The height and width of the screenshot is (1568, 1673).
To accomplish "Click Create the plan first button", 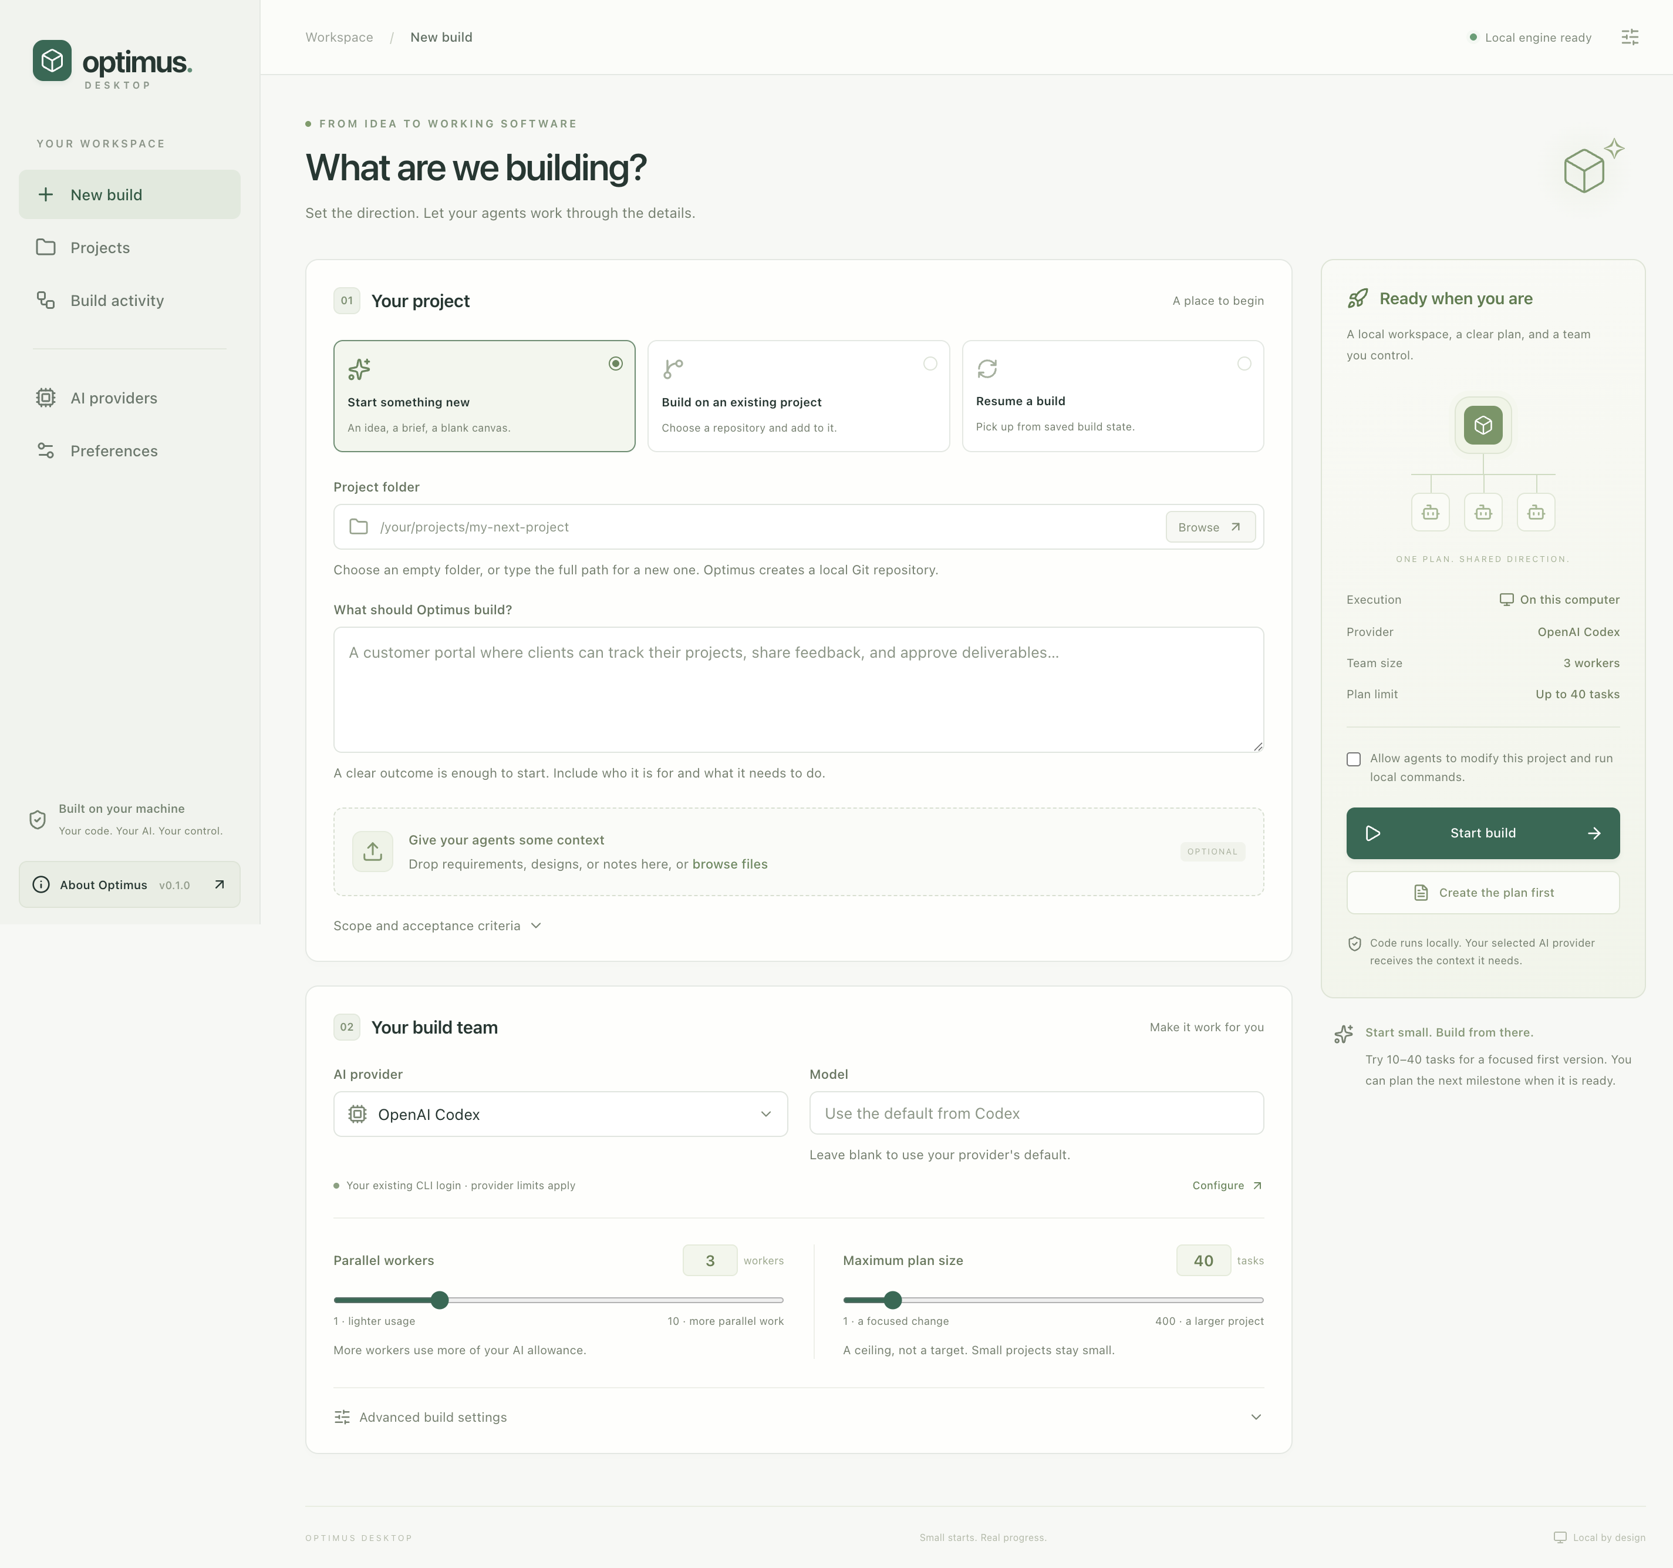I will [1483, 893].
